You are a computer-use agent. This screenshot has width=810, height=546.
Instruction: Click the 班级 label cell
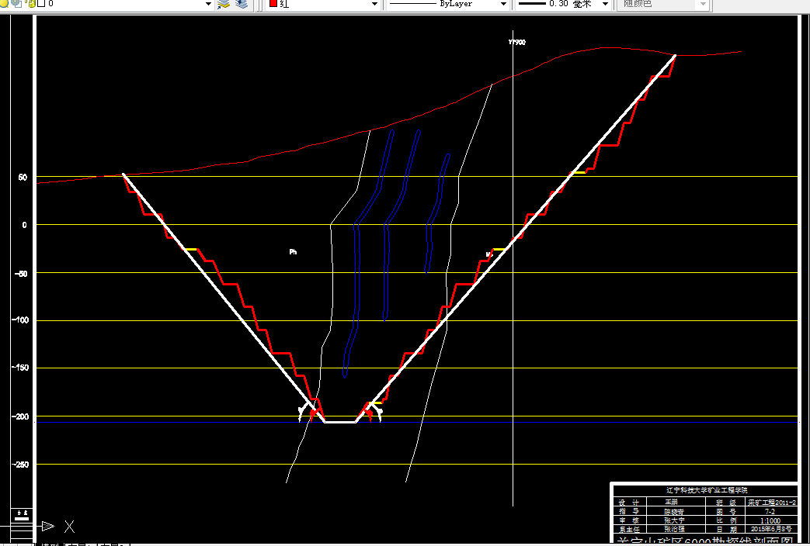click(x=726, y=503)
